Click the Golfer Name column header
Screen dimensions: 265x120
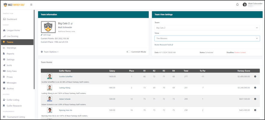(x=65, y=71)
